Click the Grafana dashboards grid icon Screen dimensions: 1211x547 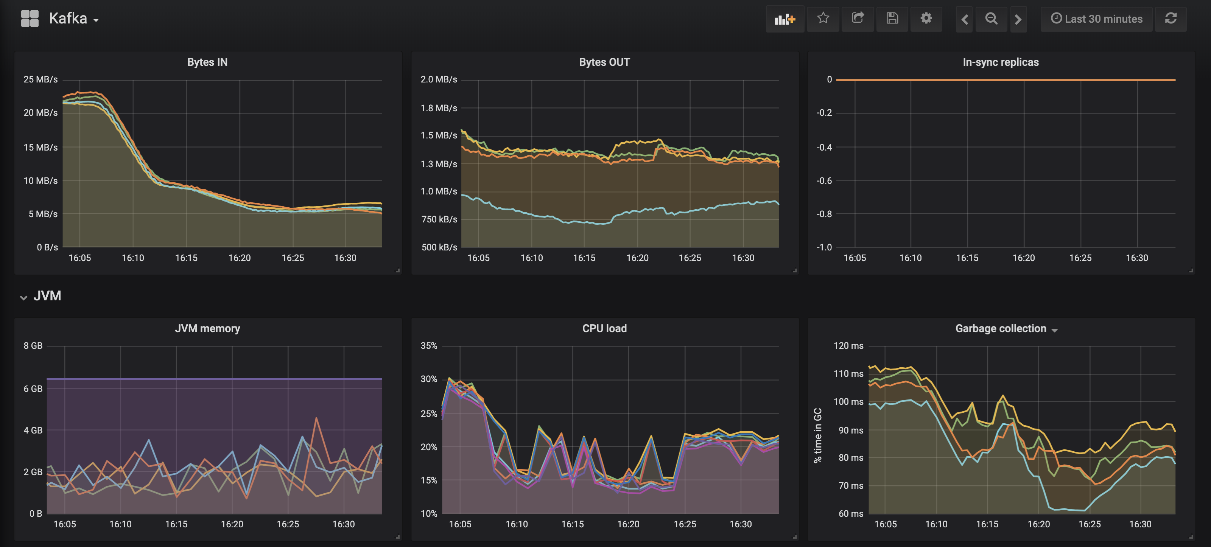pyautogui.click(x=30, y=19)
